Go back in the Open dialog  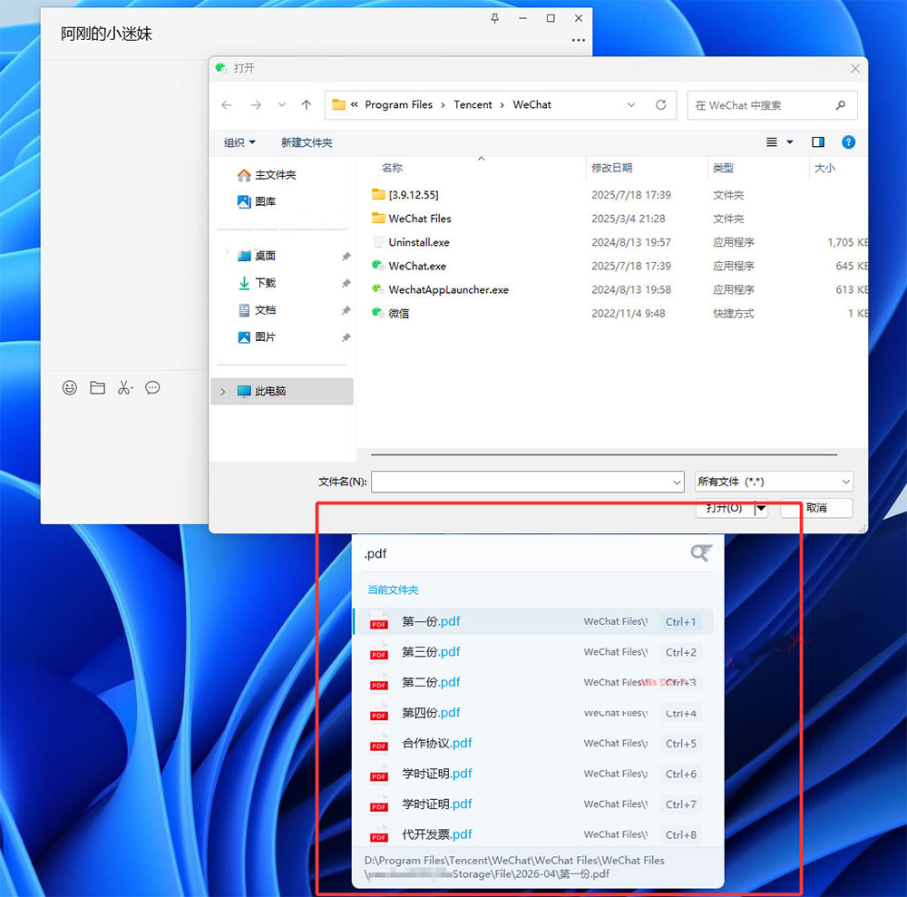[227, 104]
